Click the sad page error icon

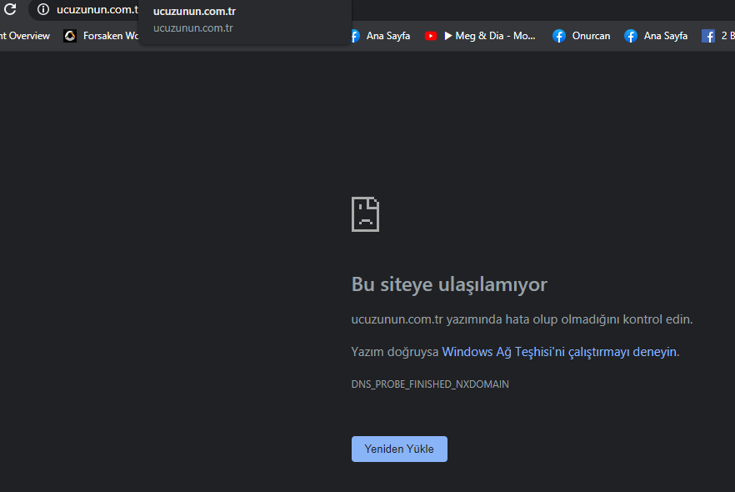coord(365,214)
